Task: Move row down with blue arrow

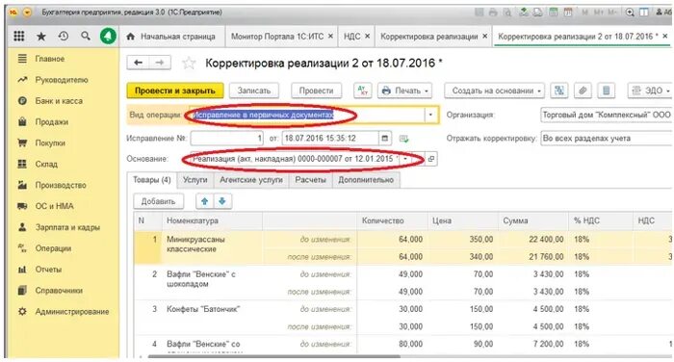Action: [x=222, y=201]
